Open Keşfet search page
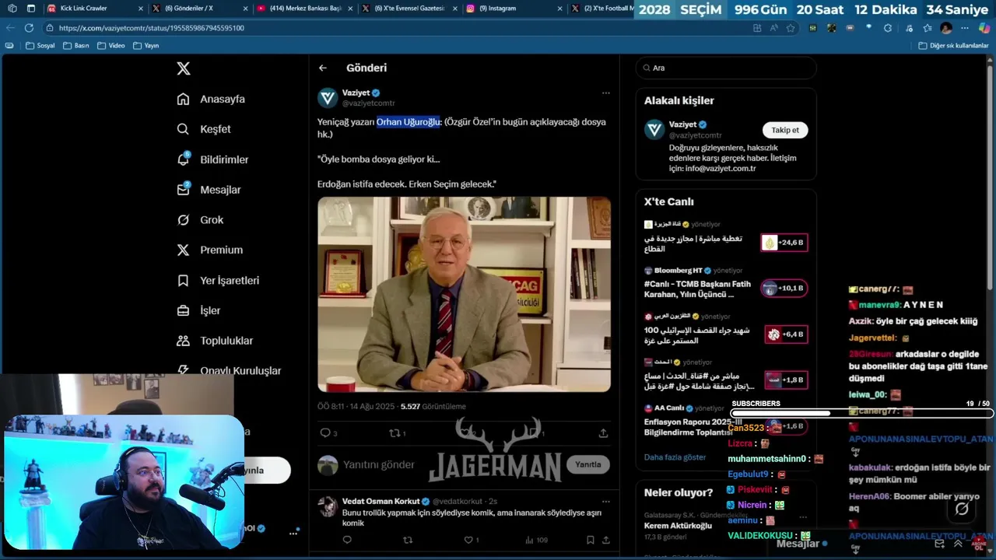 pyautogui.click(x=204, y=129)
